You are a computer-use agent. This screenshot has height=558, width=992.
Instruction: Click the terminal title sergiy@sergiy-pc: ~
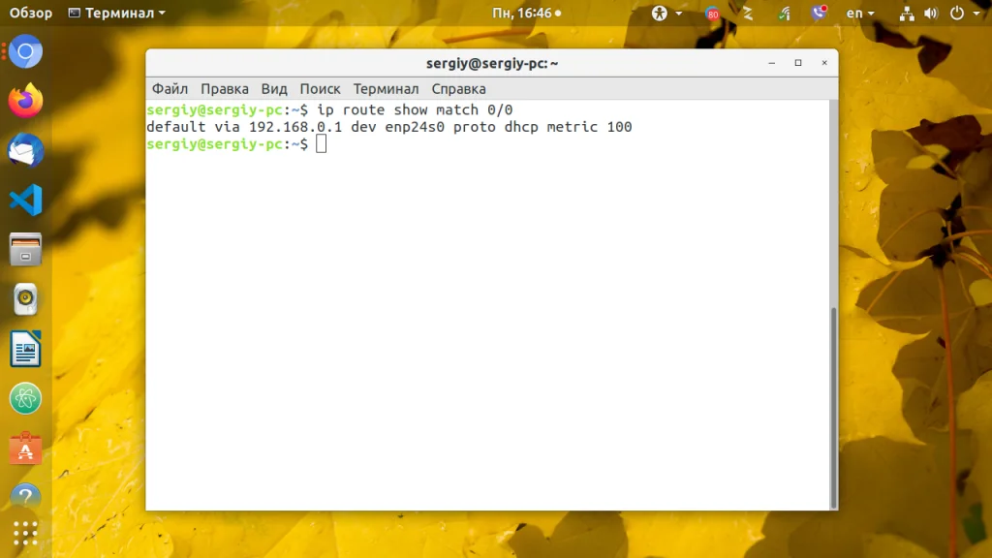click(492, 63)
